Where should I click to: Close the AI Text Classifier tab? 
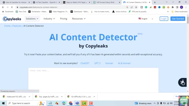59,2
